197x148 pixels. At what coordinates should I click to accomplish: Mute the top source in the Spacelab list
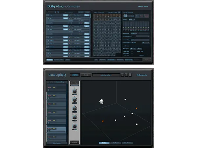50,87
